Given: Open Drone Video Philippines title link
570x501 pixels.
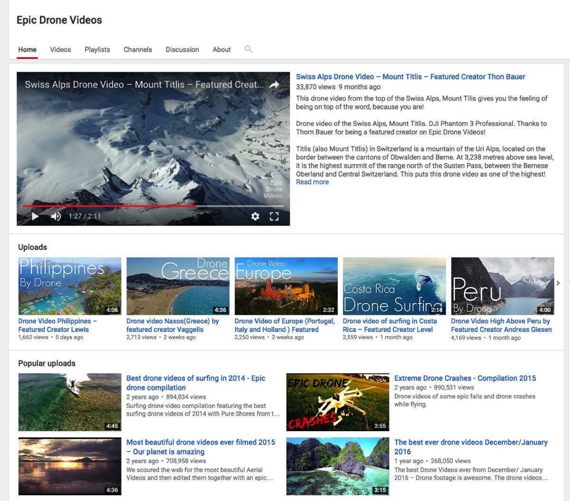Looking at the screenshot, I should point(57,325).
